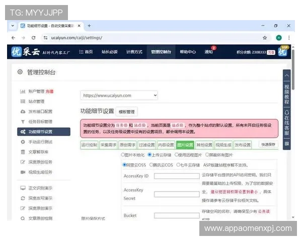The height and width of the screenshot is (241, 302).
Task: Switch to 采集需求 tab
Action: 108,145
